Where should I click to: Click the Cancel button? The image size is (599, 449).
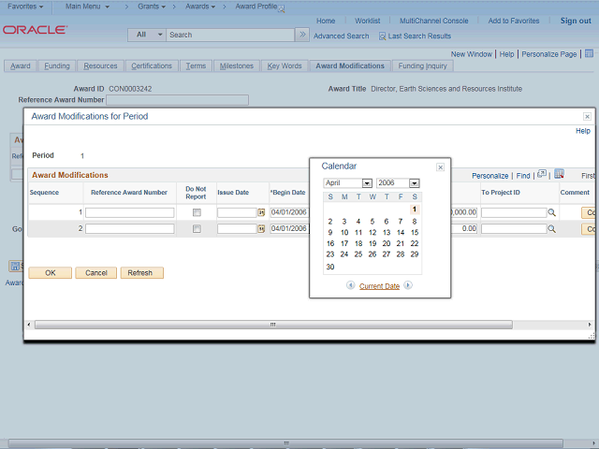[x=95, y=273]
